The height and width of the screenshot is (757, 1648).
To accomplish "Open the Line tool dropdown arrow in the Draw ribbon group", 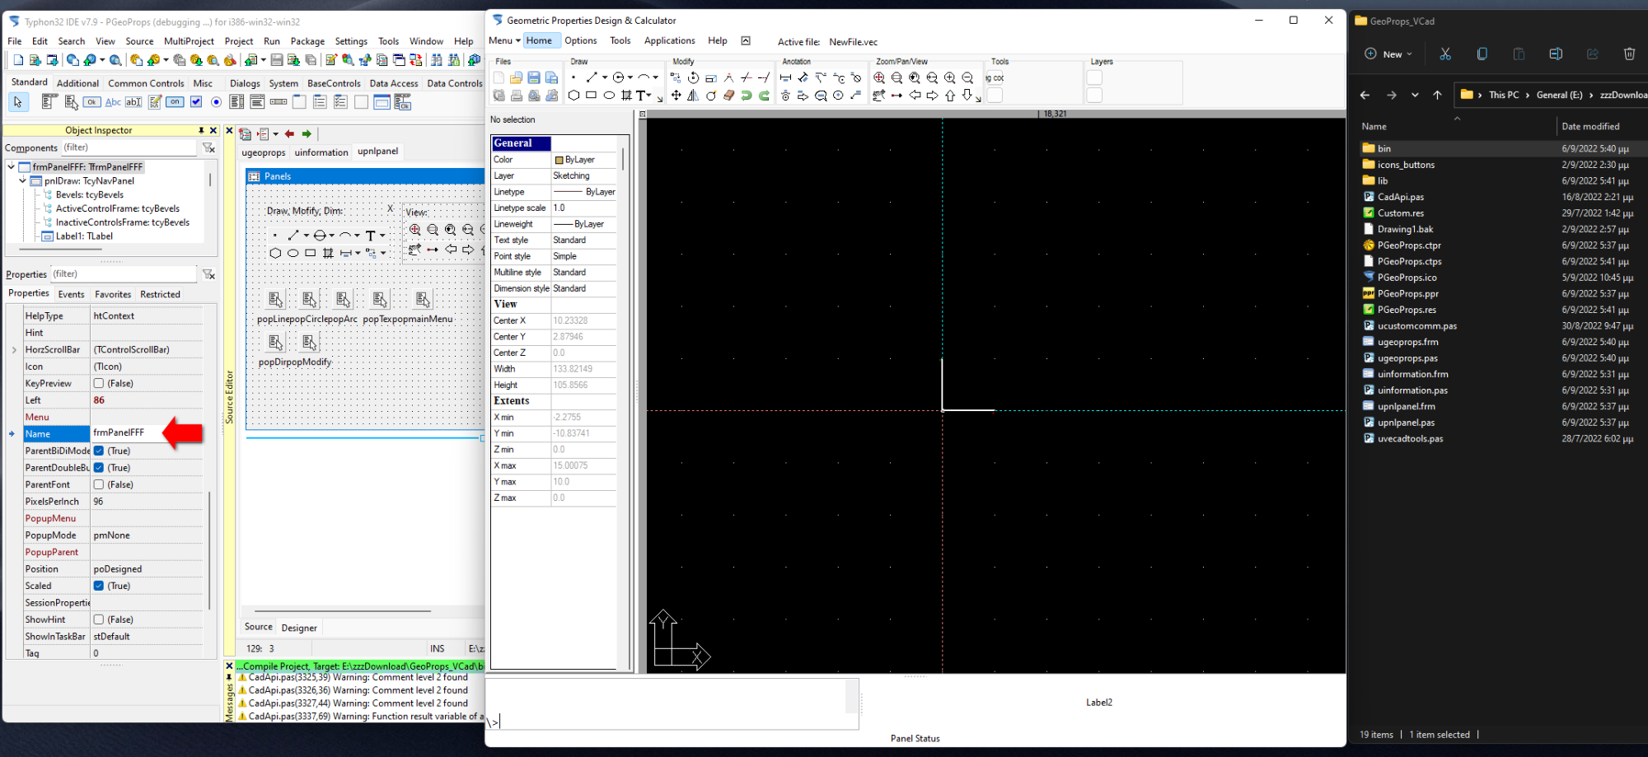I will (605, 77).
